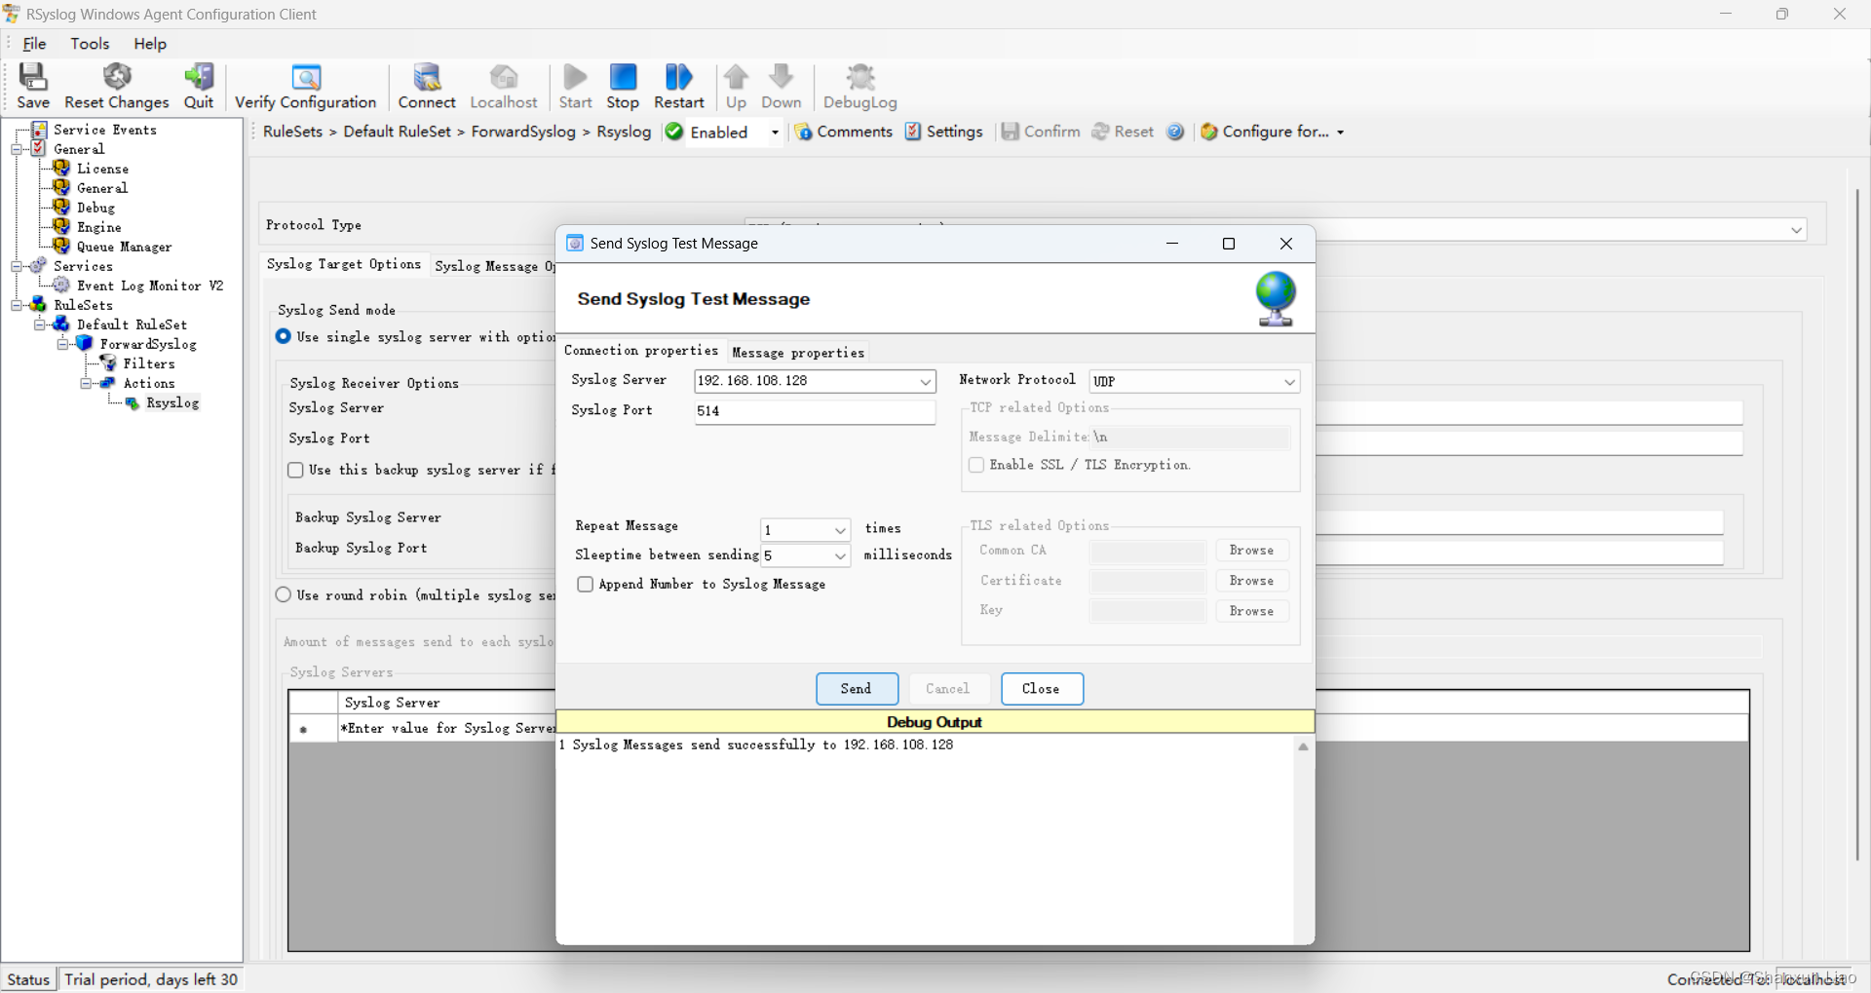Viewport: 1871px width, 993px height.
Task: Browse for a Certificate file
Action: point(1251,581)
